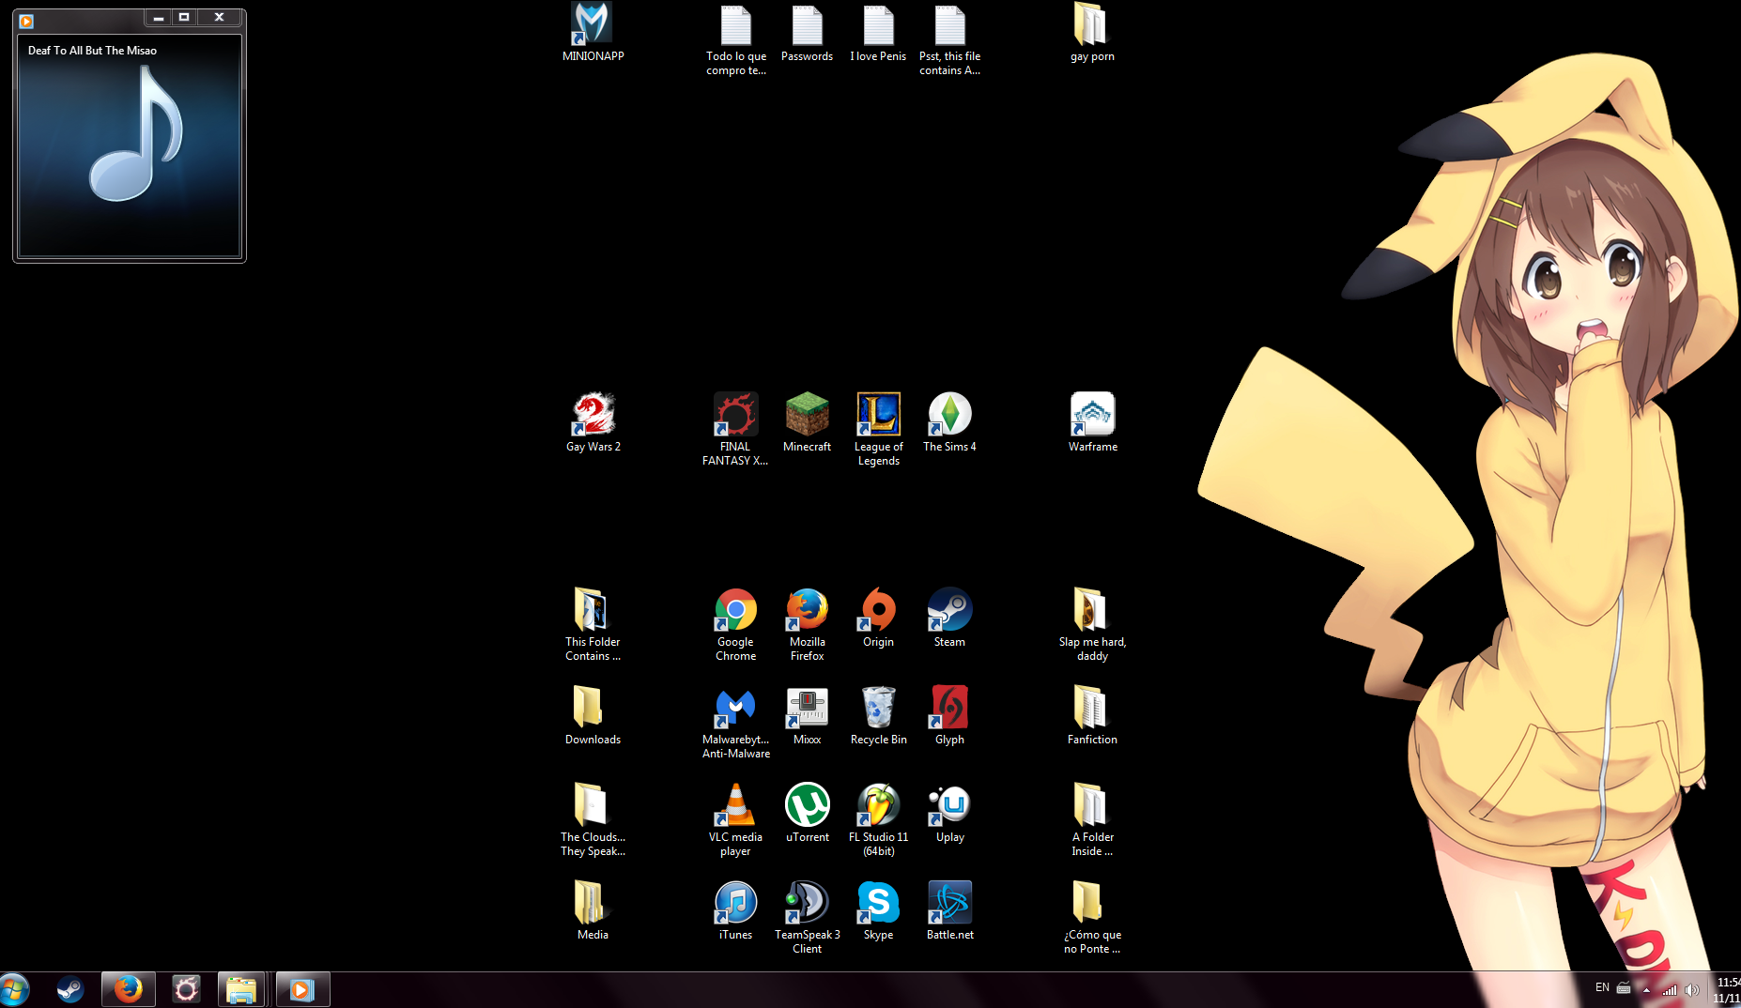This screenshot has height=1008, width=1741.
Task: Open the Passwords text file
Action: tap(808, 34)
